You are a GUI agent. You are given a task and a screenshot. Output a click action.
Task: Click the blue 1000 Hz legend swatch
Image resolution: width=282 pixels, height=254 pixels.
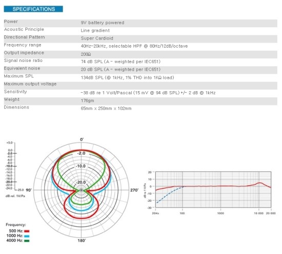27,236
